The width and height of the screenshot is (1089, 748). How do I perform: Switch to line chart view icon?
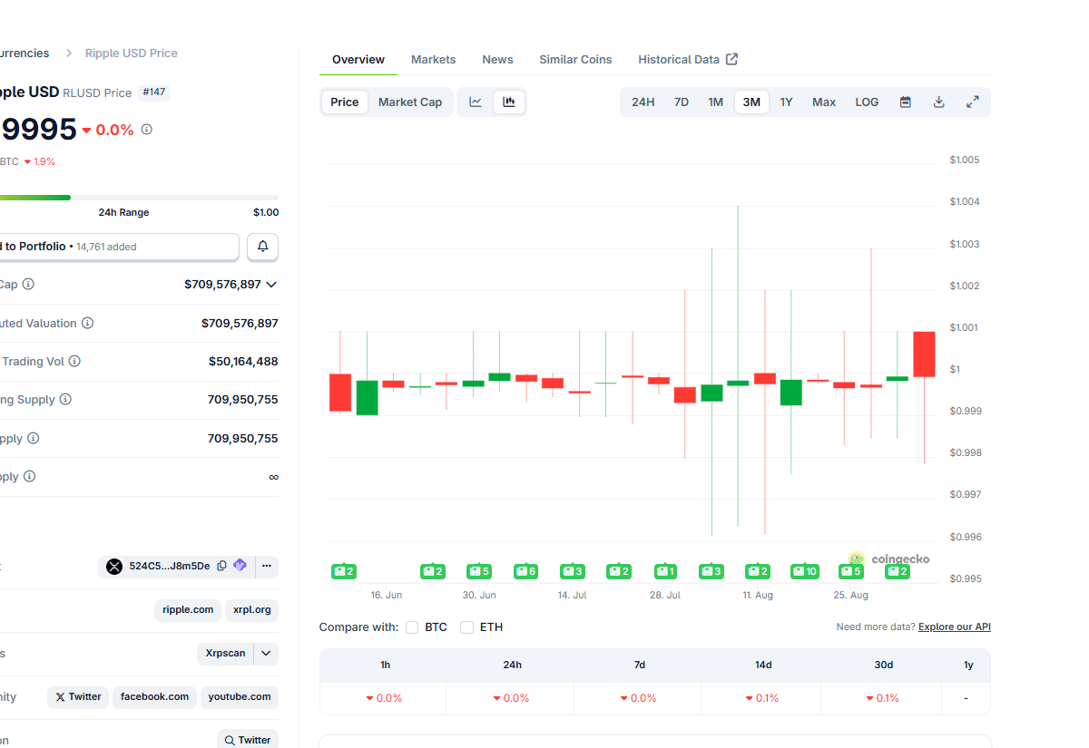(x=476, y=102)
